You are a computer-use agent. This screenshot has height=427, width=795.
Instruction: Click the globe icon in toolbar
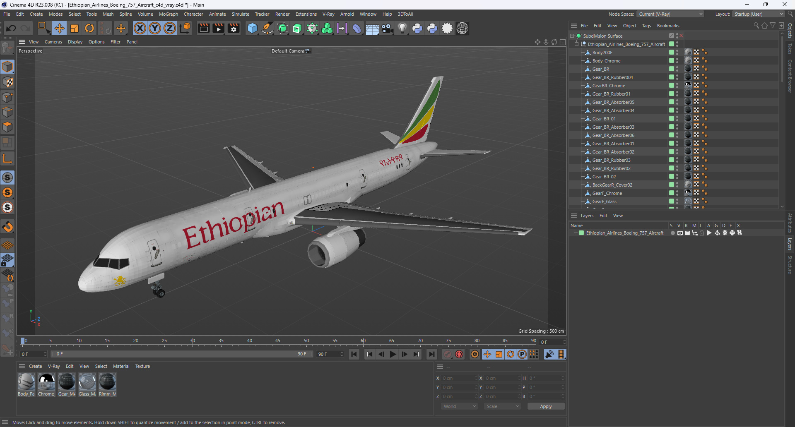coord(462,28)
